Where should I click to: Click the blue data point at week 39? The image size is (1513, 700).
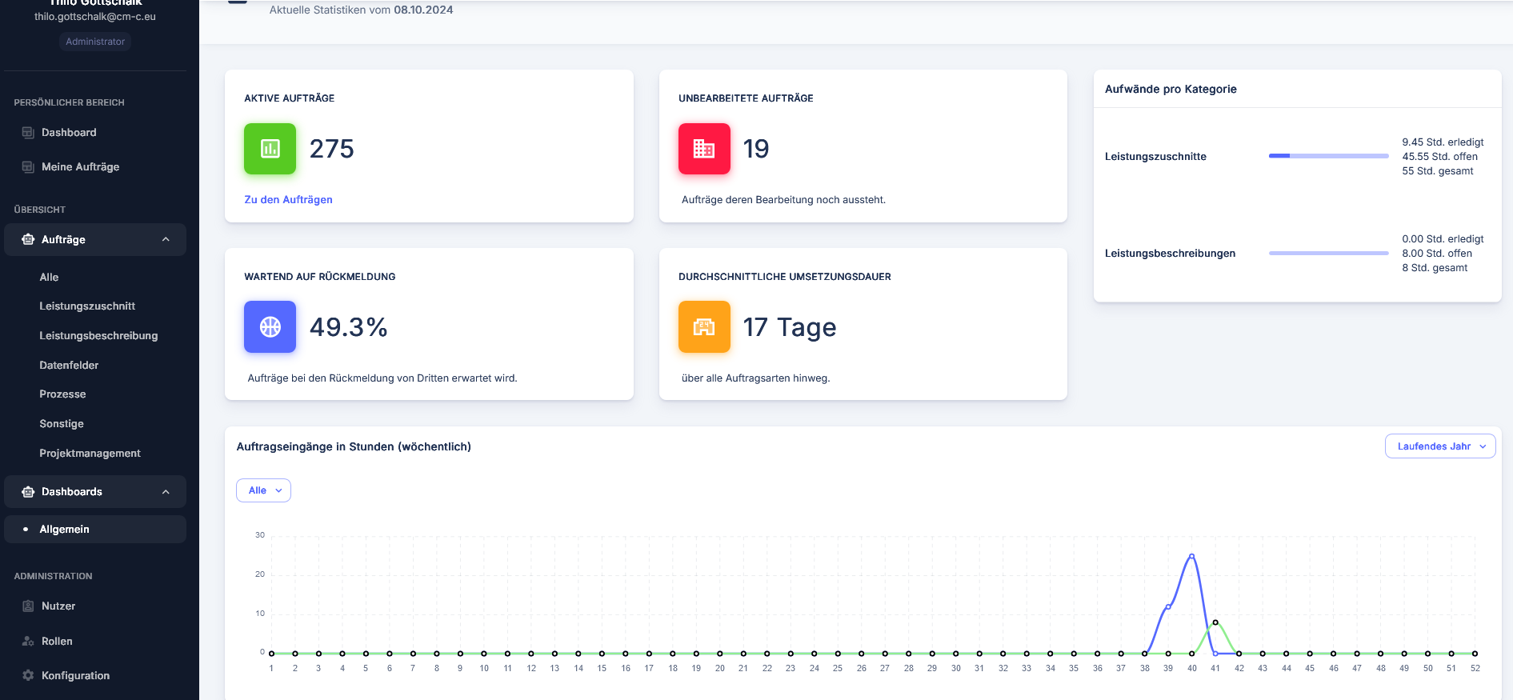coord(1168,606)
